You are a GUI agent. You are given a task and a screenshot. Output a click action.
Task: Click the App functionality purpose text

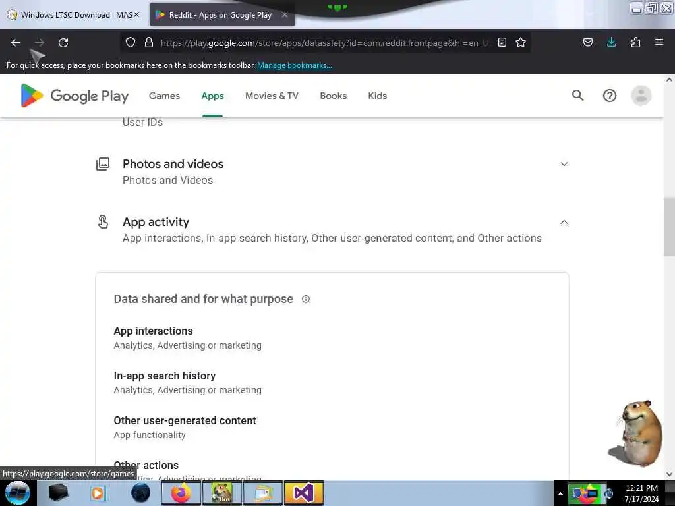click(150, 435)
